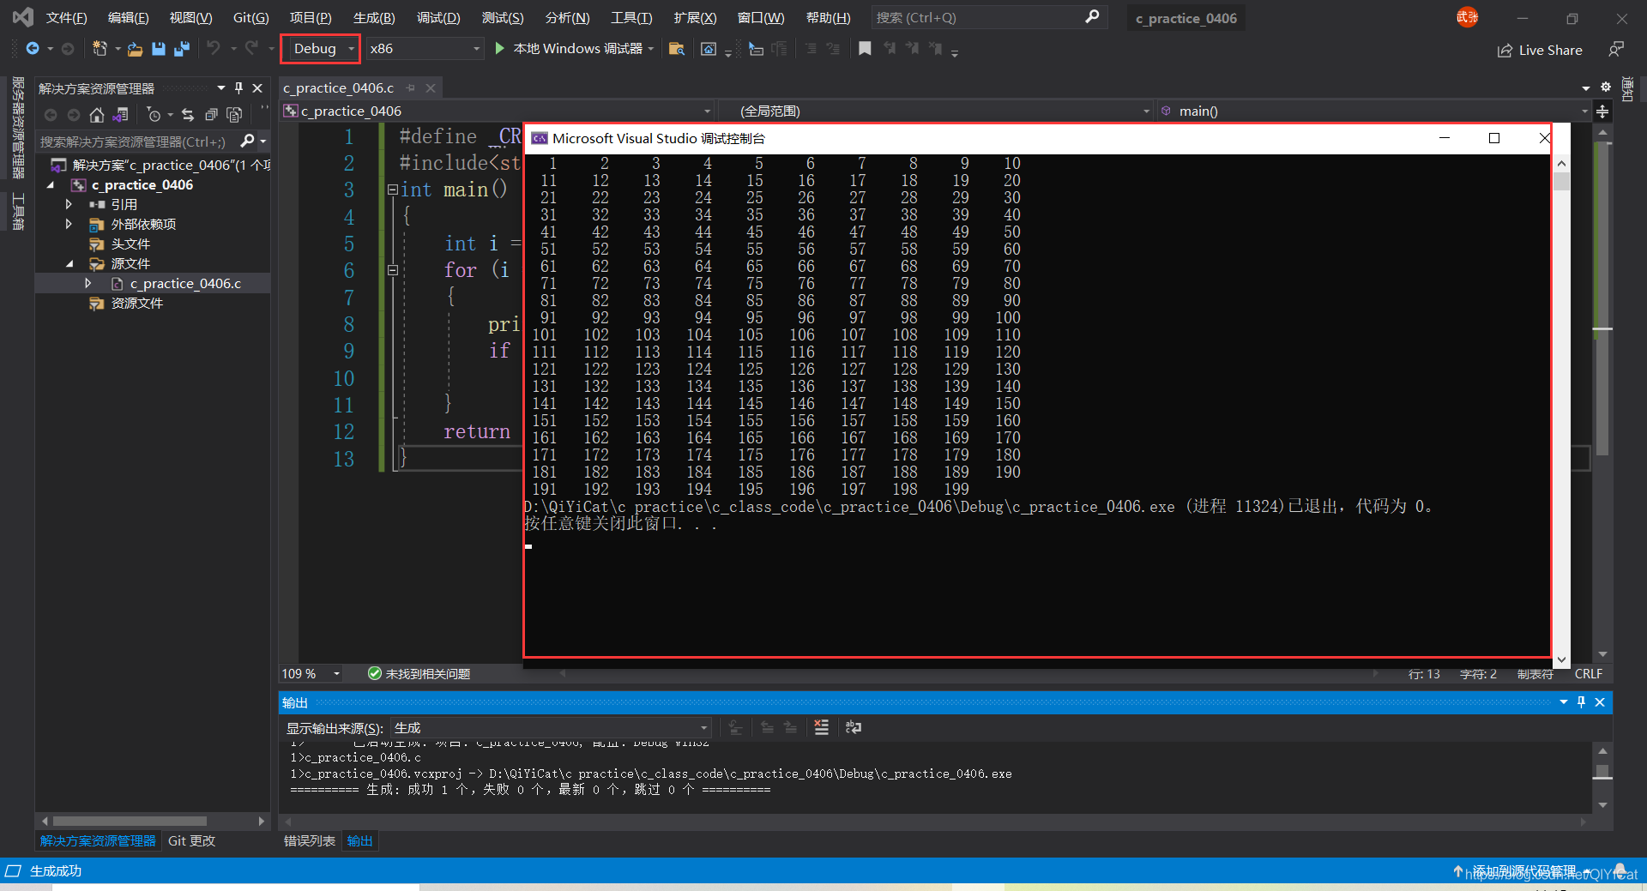This screenshot has height=891, width=1647.
Task: Click the open file folder icon
Action: coord(135,49)
